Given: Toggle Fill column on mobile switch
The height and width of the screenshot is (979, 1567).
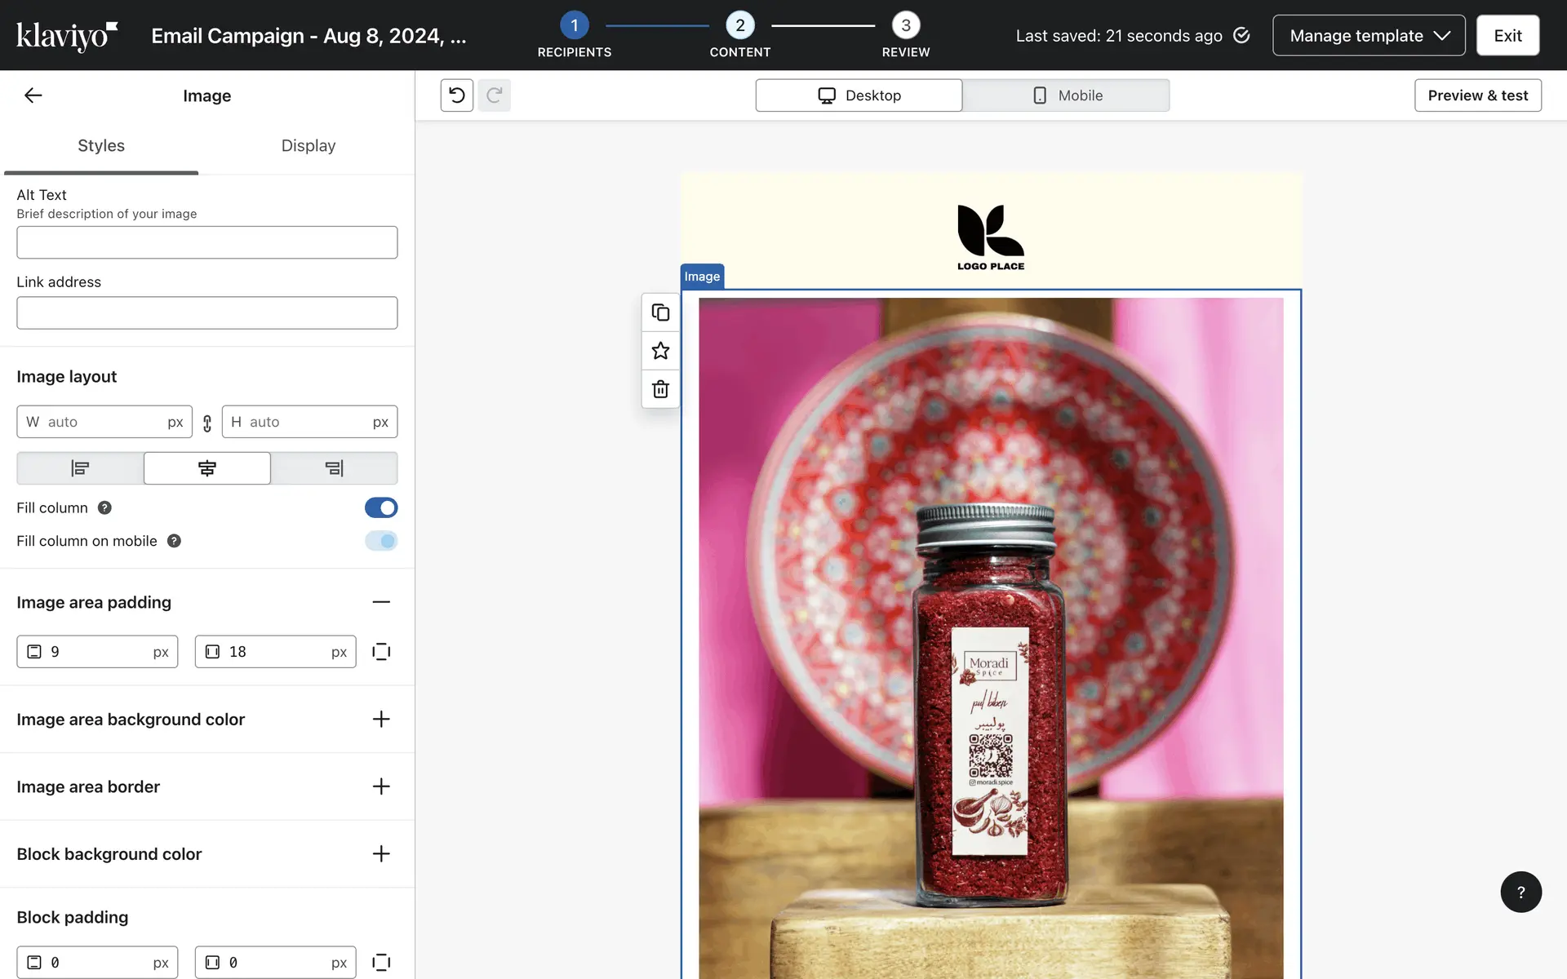Looking at the screenshot, I should coord(381,541).
